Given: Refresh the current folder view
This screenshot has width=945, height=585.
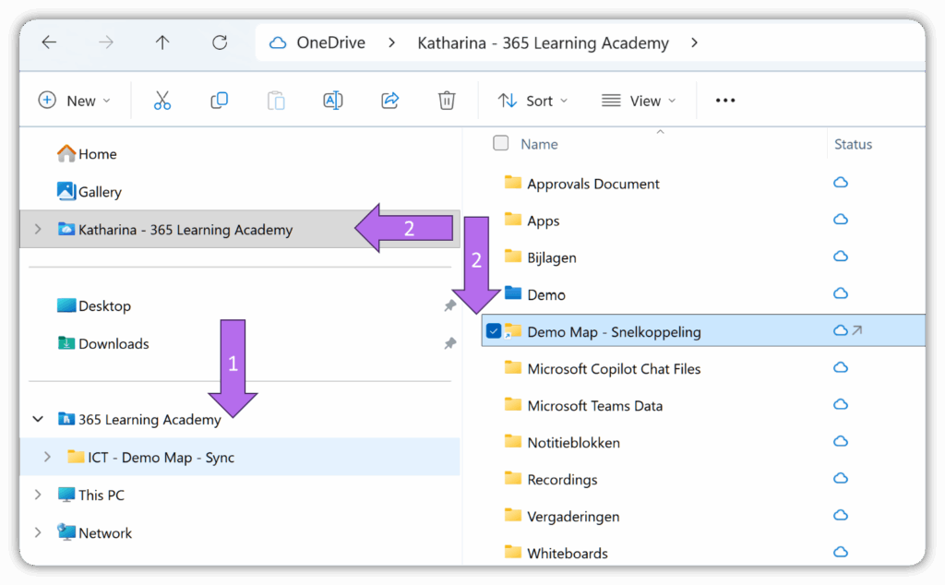Looking at the screenshot, I should 220,42.
